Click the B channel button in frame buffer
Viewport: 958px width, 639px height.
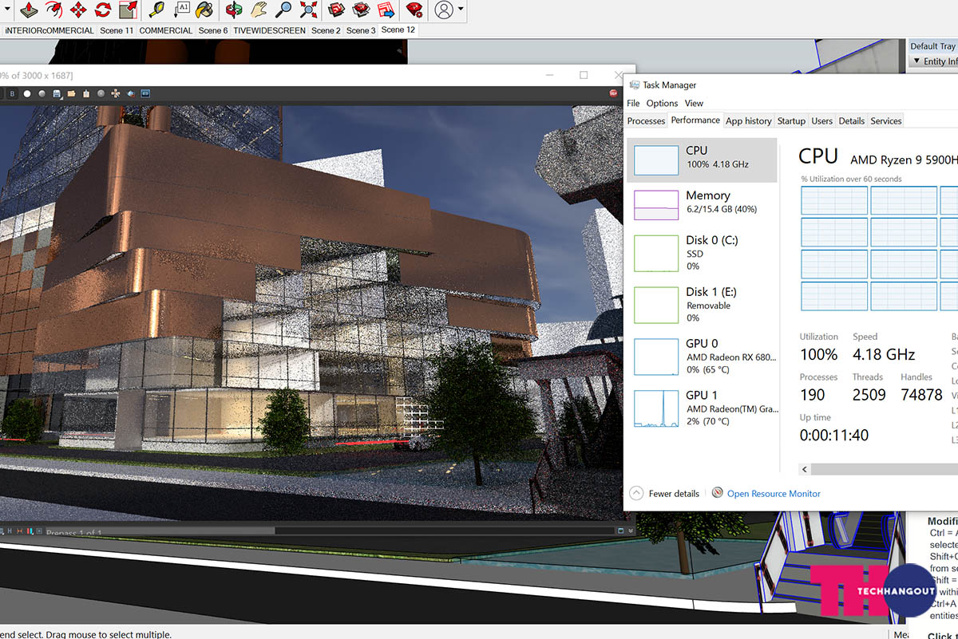pos(13,93)
